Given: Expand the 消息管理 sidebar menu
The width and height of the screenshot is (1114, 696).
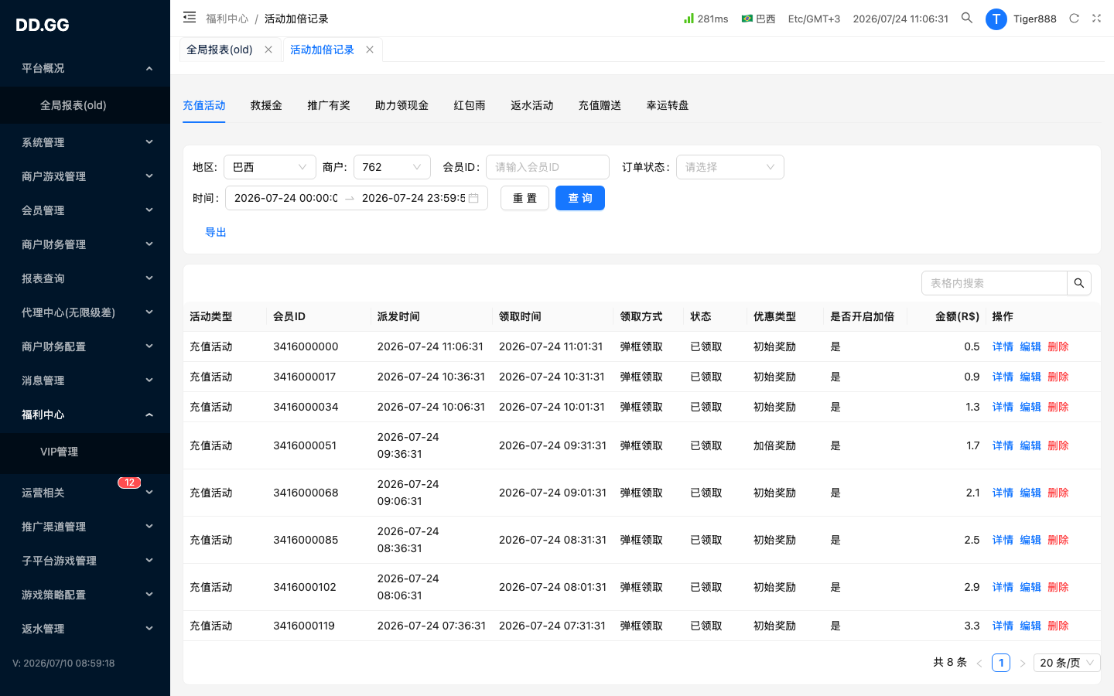Looking at the screenshot, I should 85,380.
